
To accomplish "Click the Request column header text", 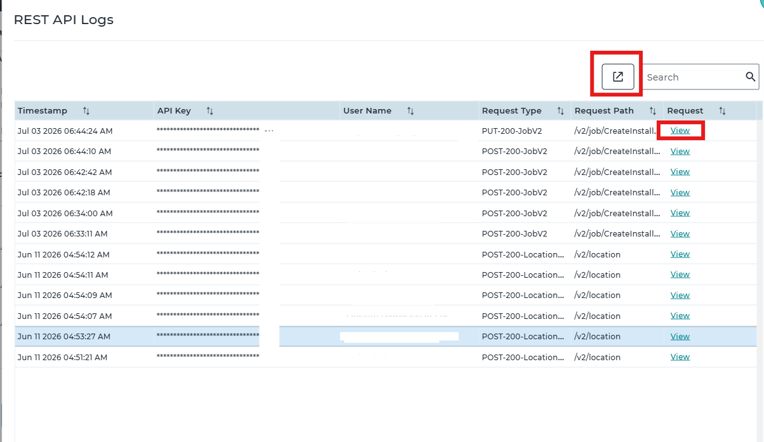I will click(685, 111).
